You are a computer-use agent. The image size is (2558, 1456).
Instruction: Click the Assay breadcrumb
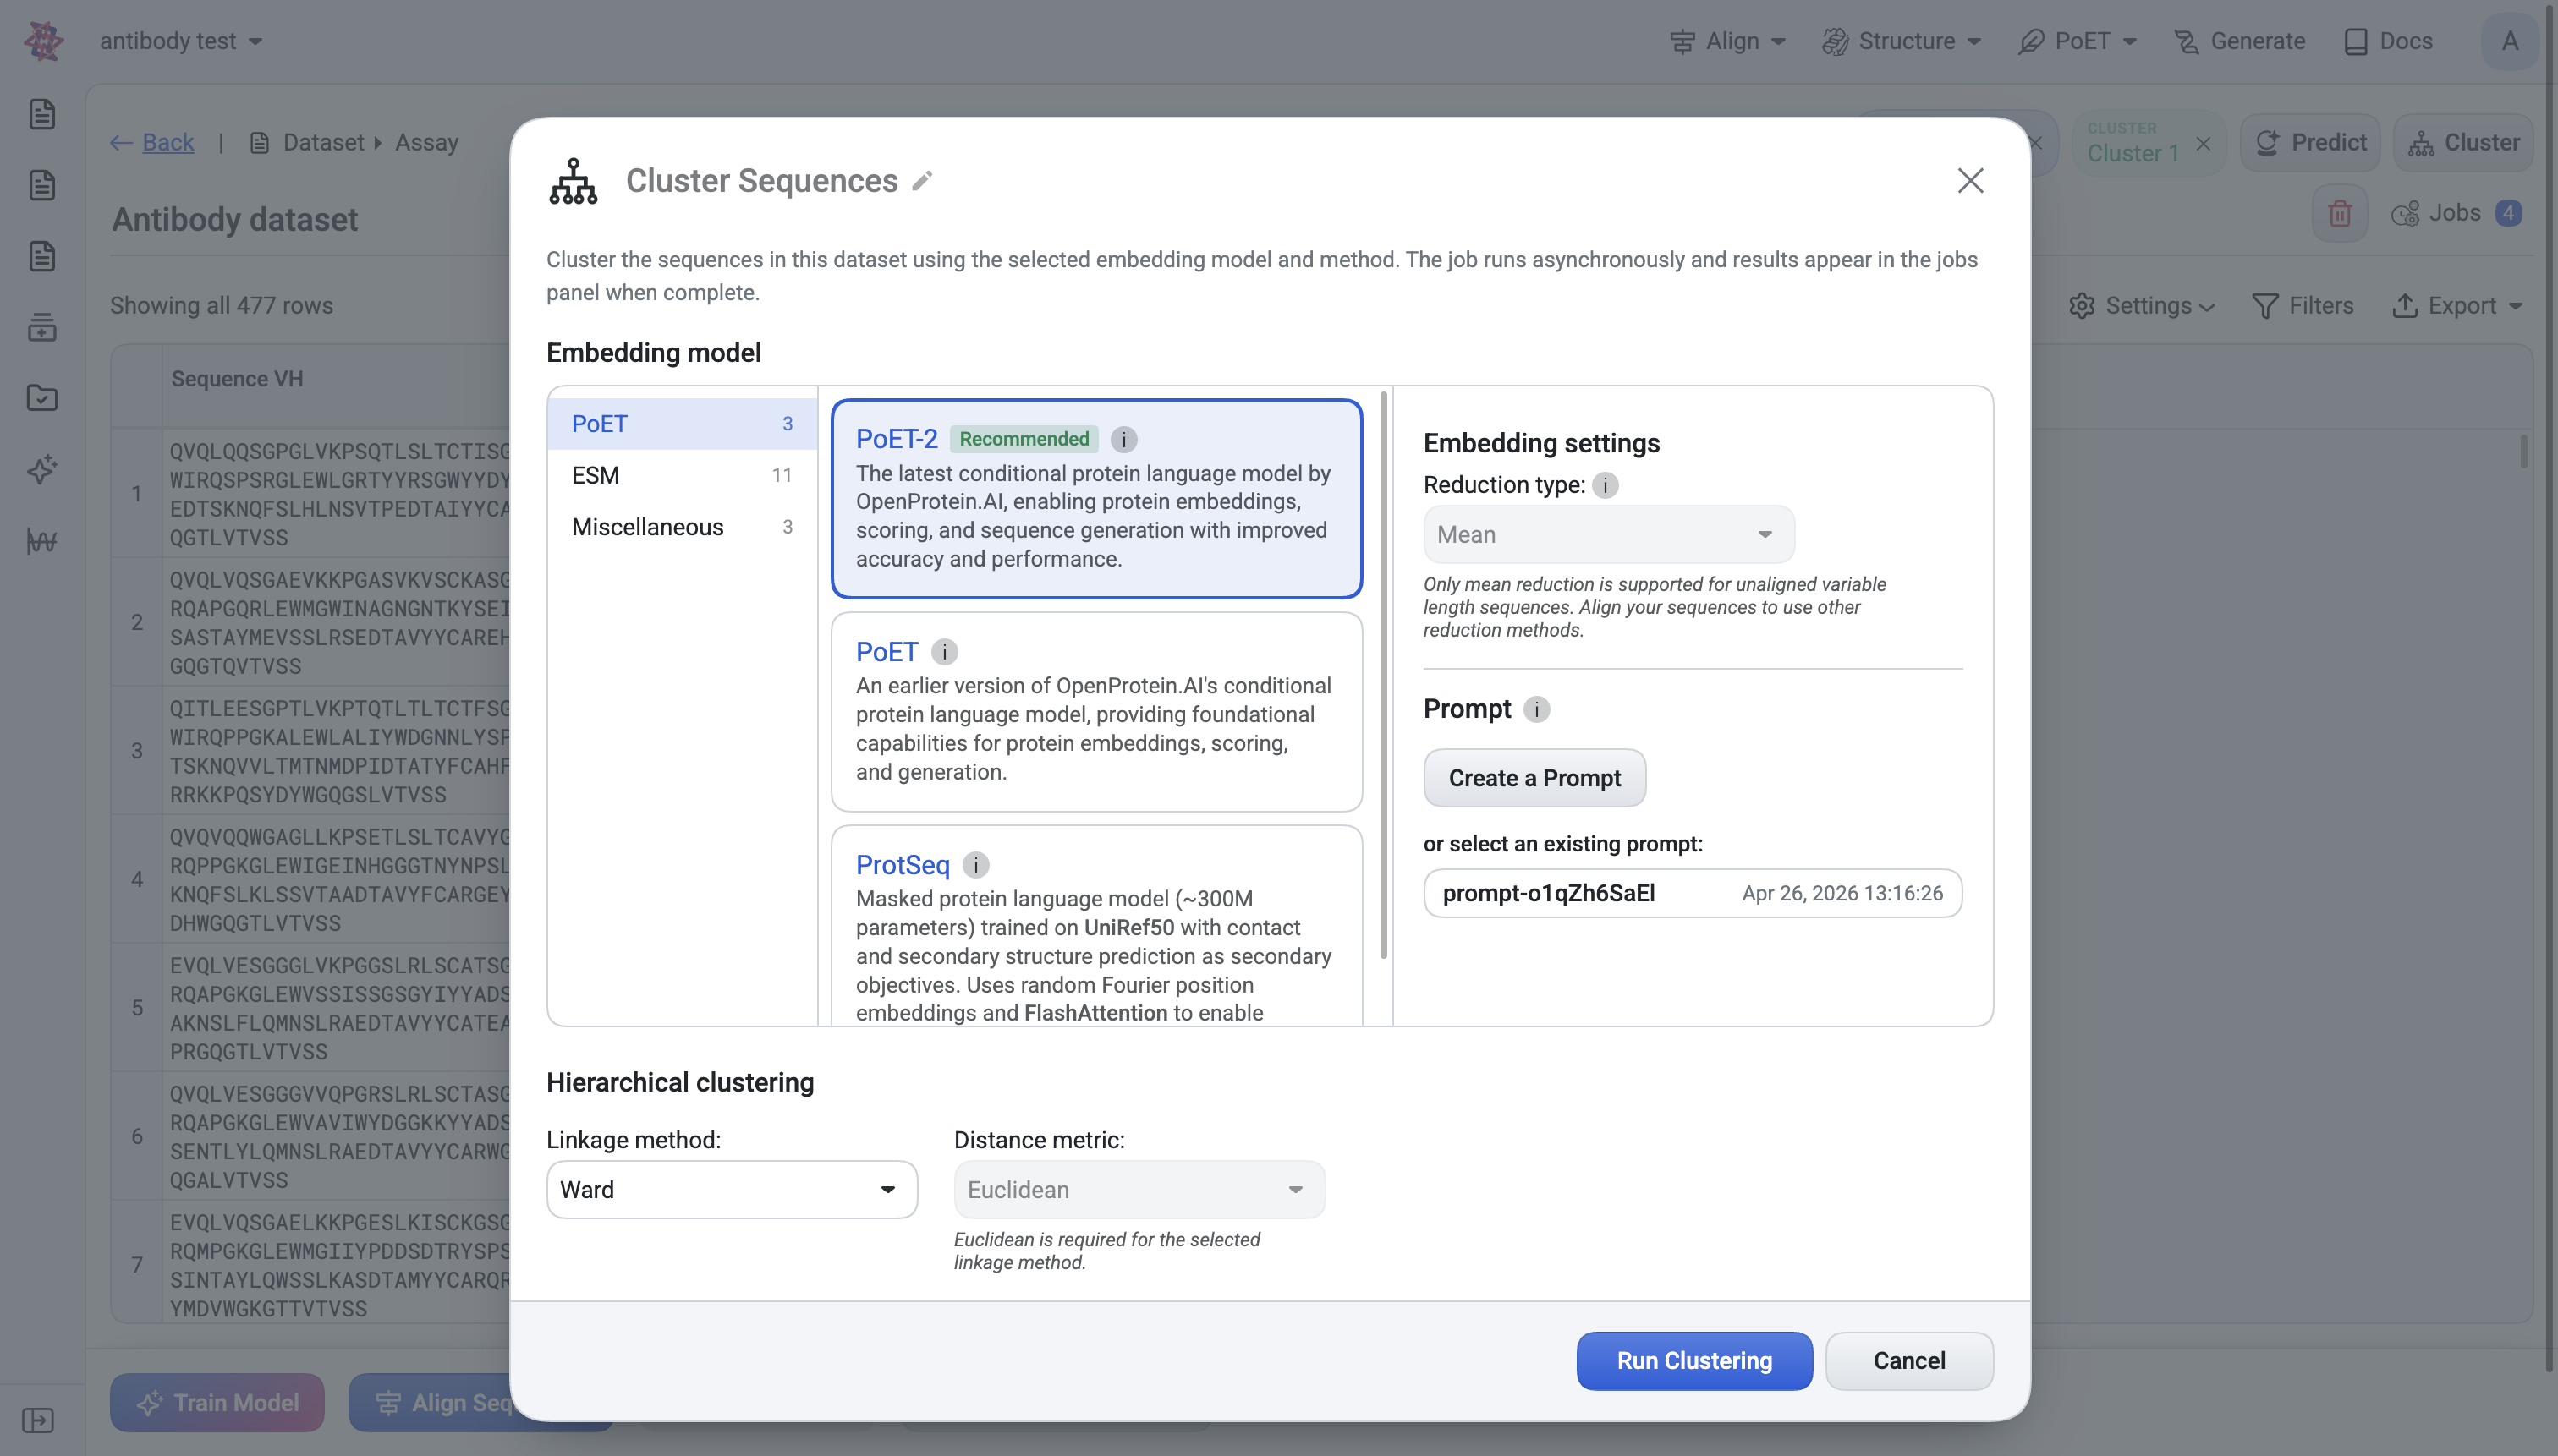(x=426, y=142)
